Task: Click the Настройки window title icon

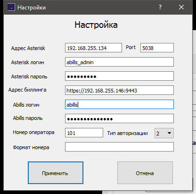Action: (11, 7)
